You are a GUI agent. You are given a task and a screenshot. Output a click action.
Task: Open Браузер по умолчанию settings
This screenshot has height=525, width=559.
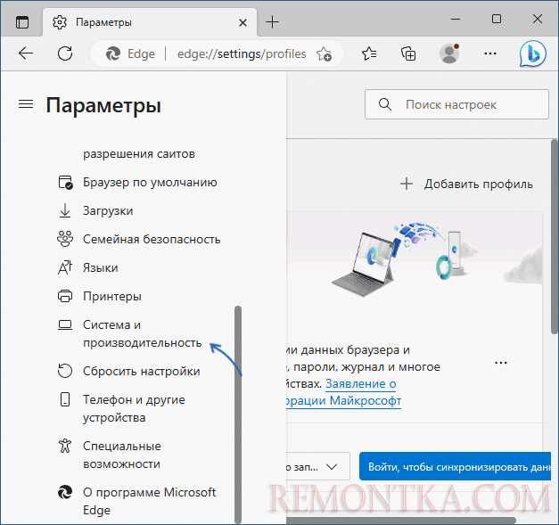150,182
